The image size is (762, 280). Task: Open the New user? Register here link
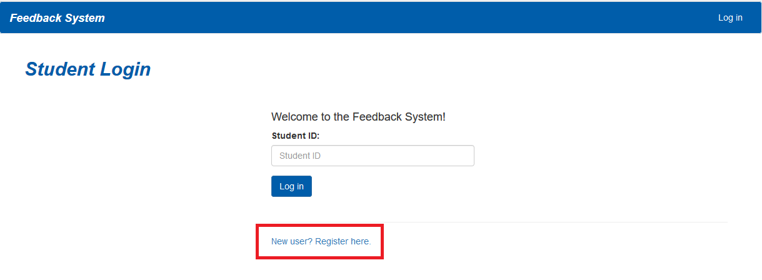[x=321, y=241]
